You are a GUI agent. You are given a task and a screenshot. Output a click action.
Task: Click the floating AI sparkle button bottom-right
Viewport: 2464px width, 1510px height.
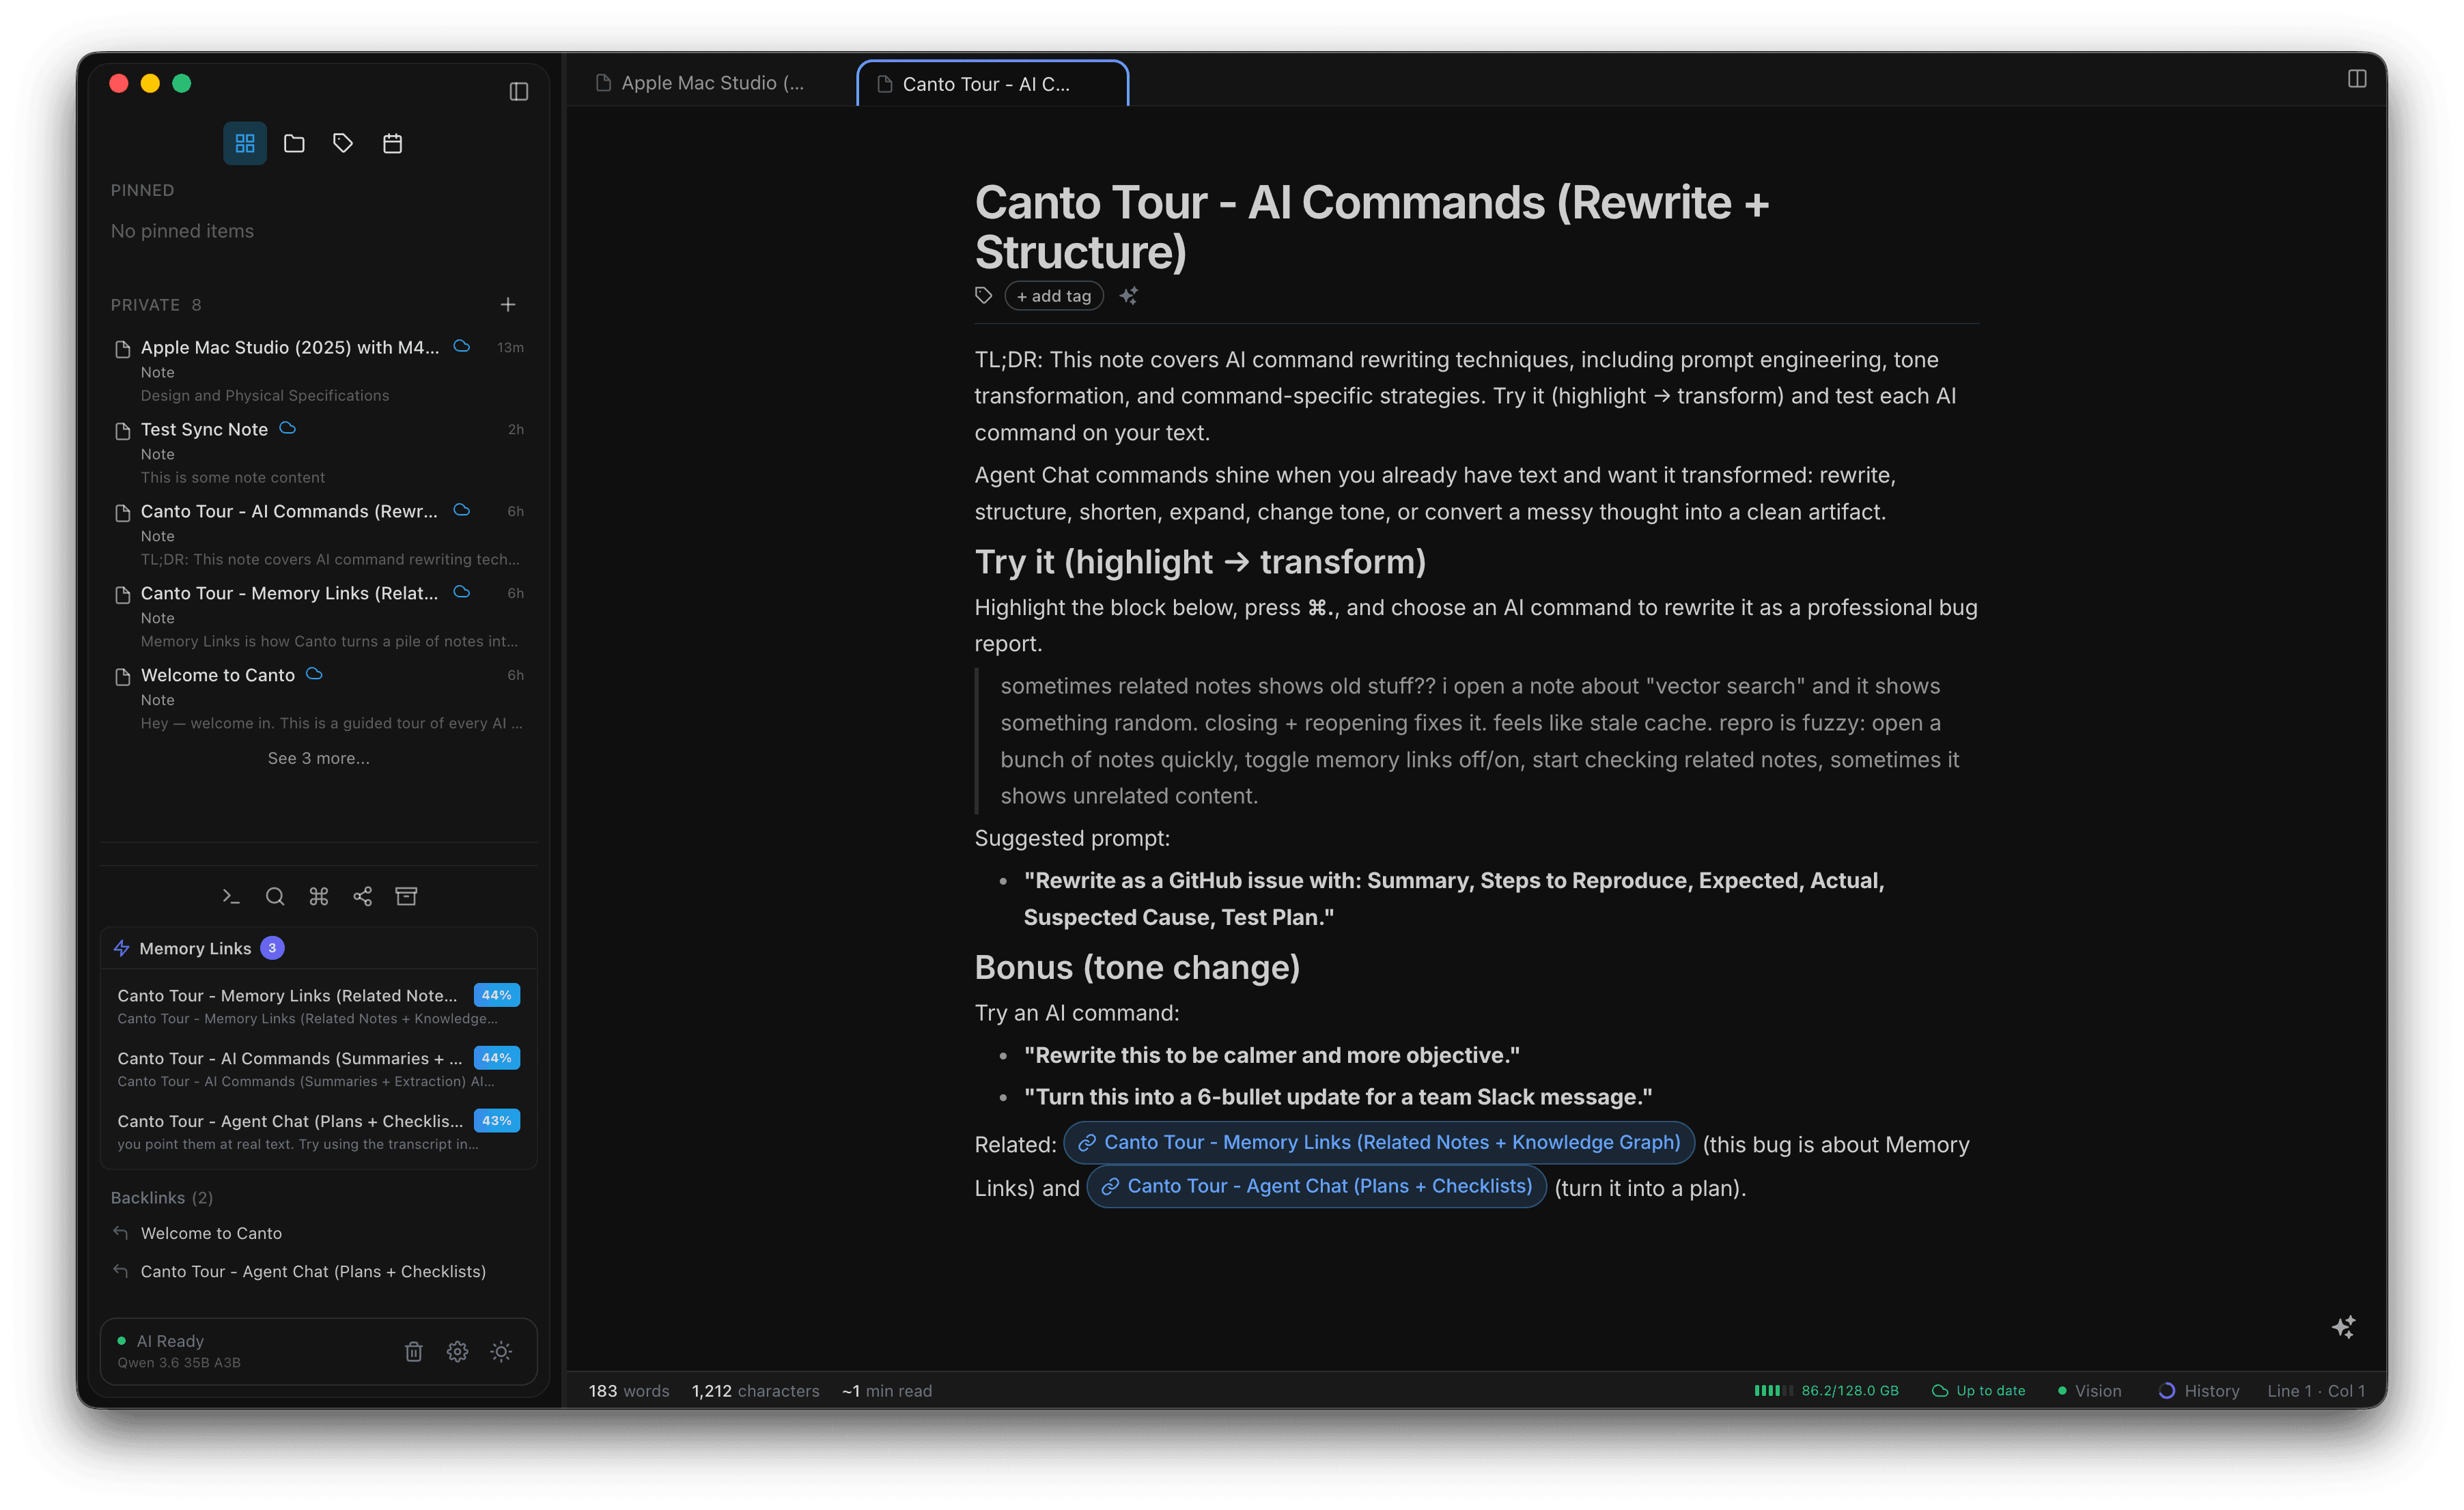pos(2343,1327)
